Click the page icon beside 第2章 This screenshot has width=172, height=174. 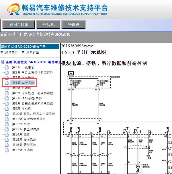click(7, 72)
